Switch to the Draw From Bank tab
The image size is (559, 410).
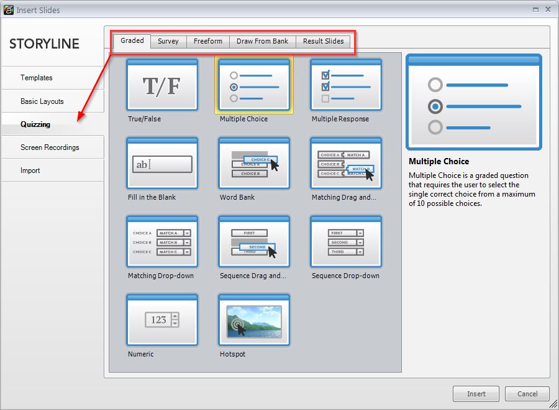click(x=262, y=41)
